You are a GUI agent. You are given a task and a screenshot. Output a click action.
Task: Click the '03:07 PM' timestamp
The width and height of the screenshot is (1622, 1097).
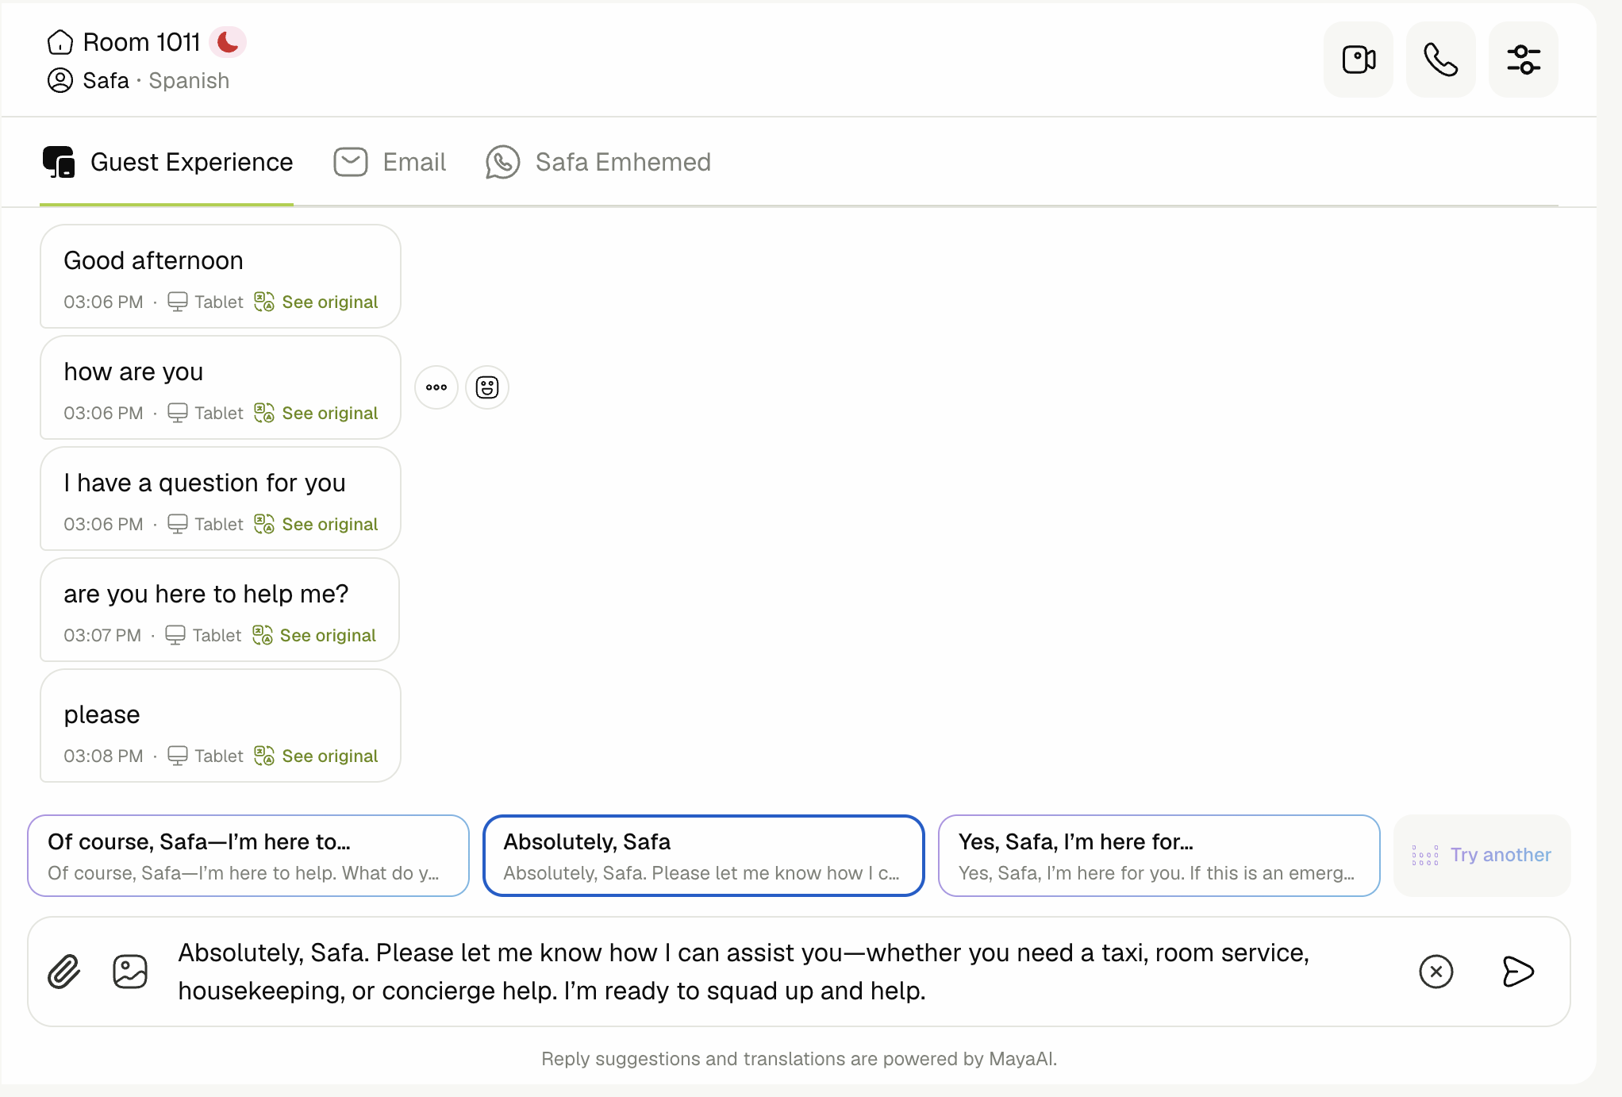tap(102, 635)
